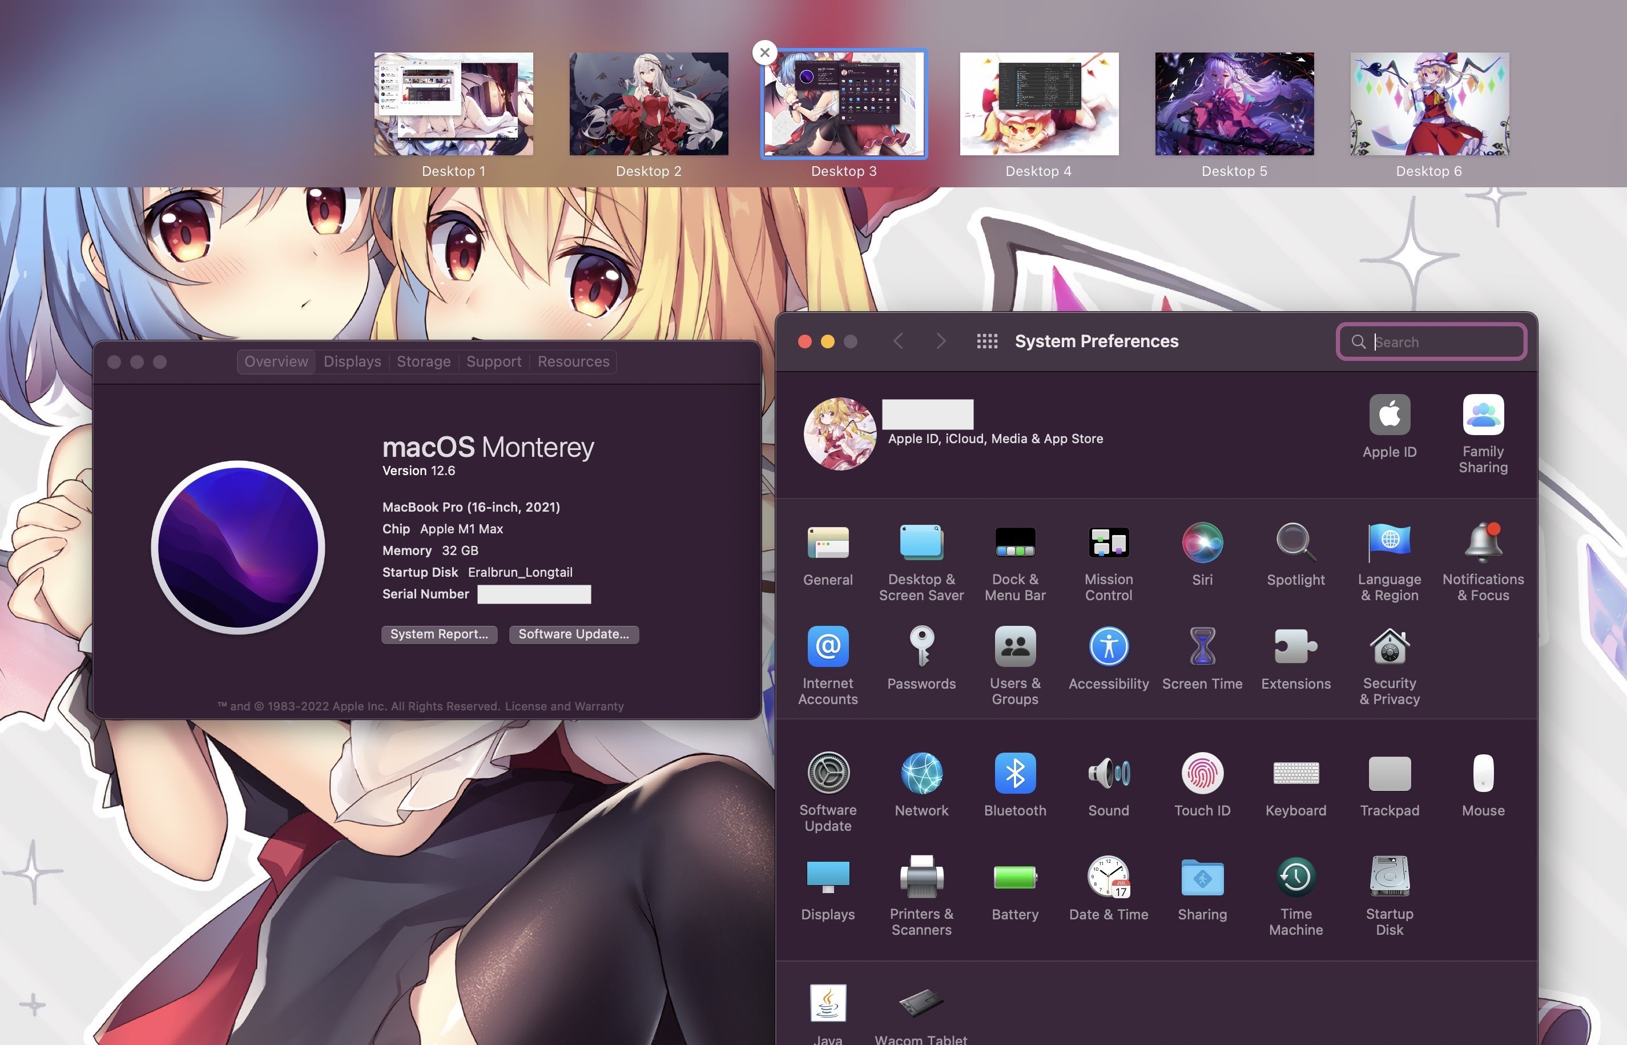This screenshot has height=1045, width=1627.
Task: Open the Time Machine preference icon
Action: pos(1295,877)
